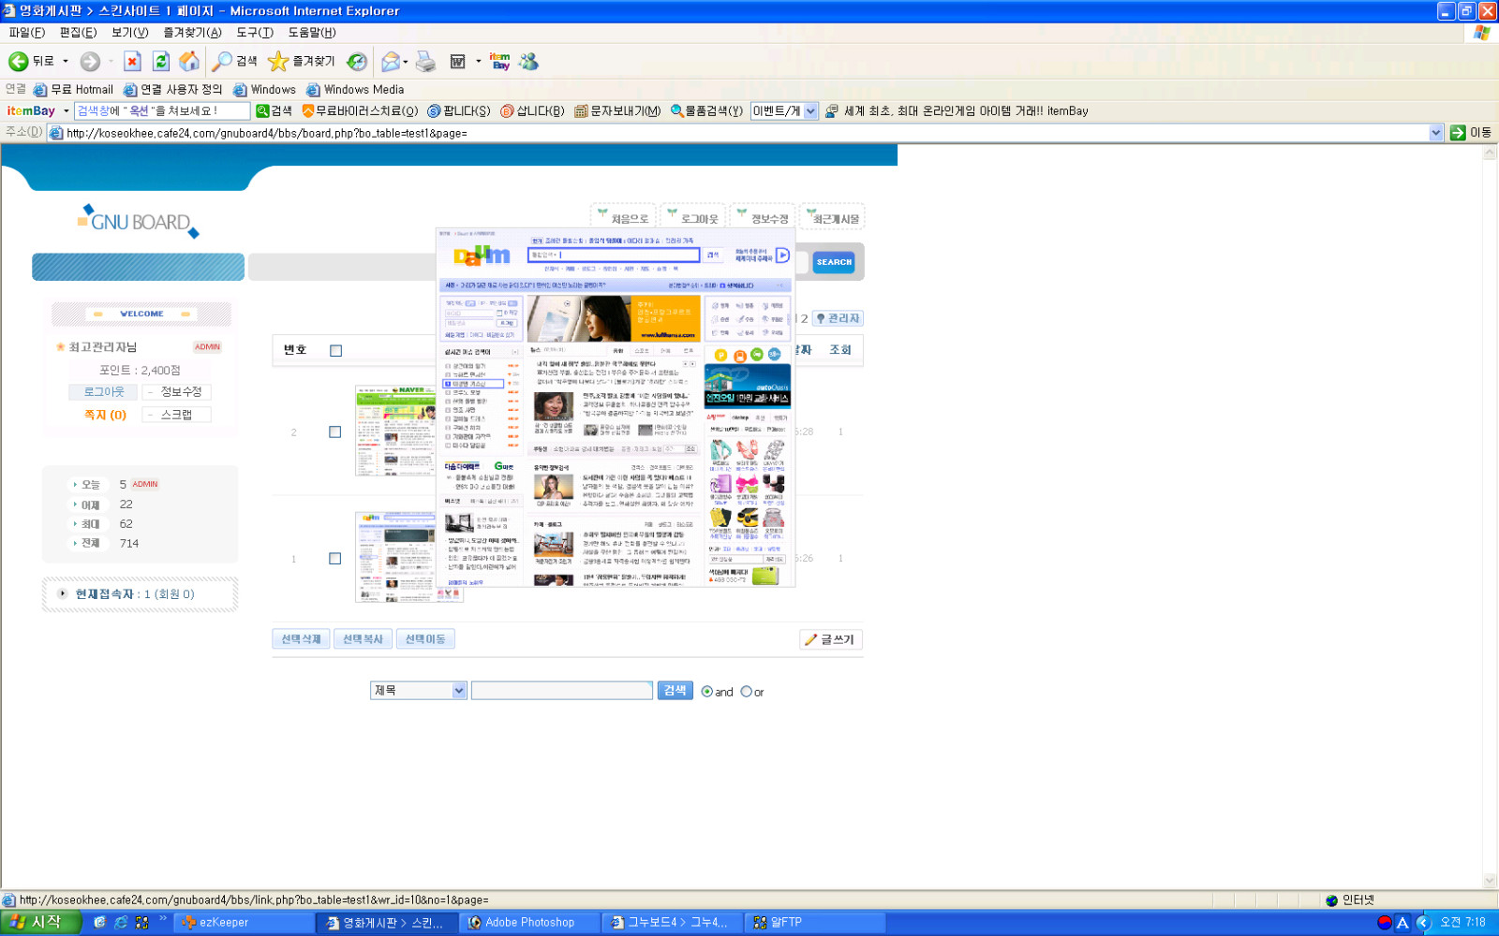Click the Refresh page toolbar icon
This screenshot has height=936, width=1499.
click(161, 62)
